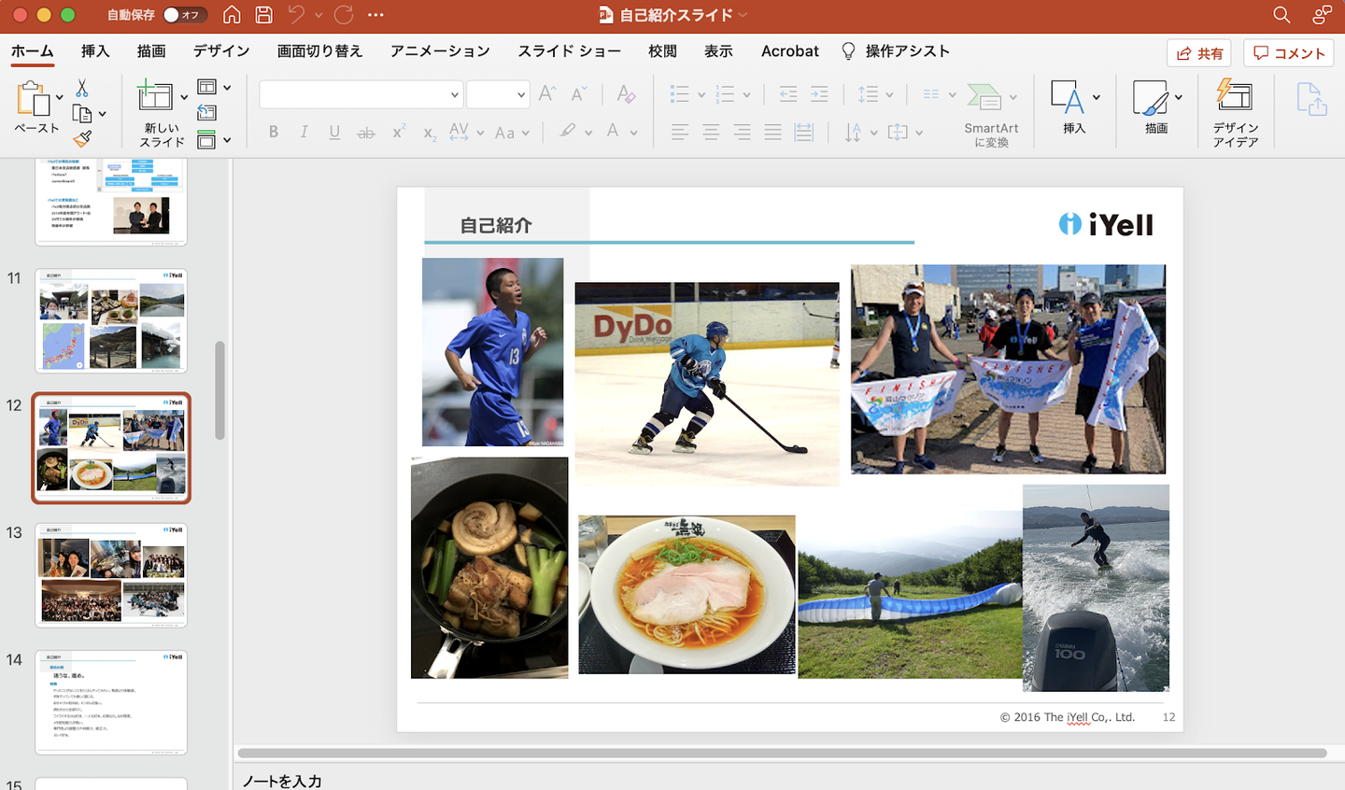Click the New Slide (新しいスライド) icon
1345x790 pixels.
[154, 96]
